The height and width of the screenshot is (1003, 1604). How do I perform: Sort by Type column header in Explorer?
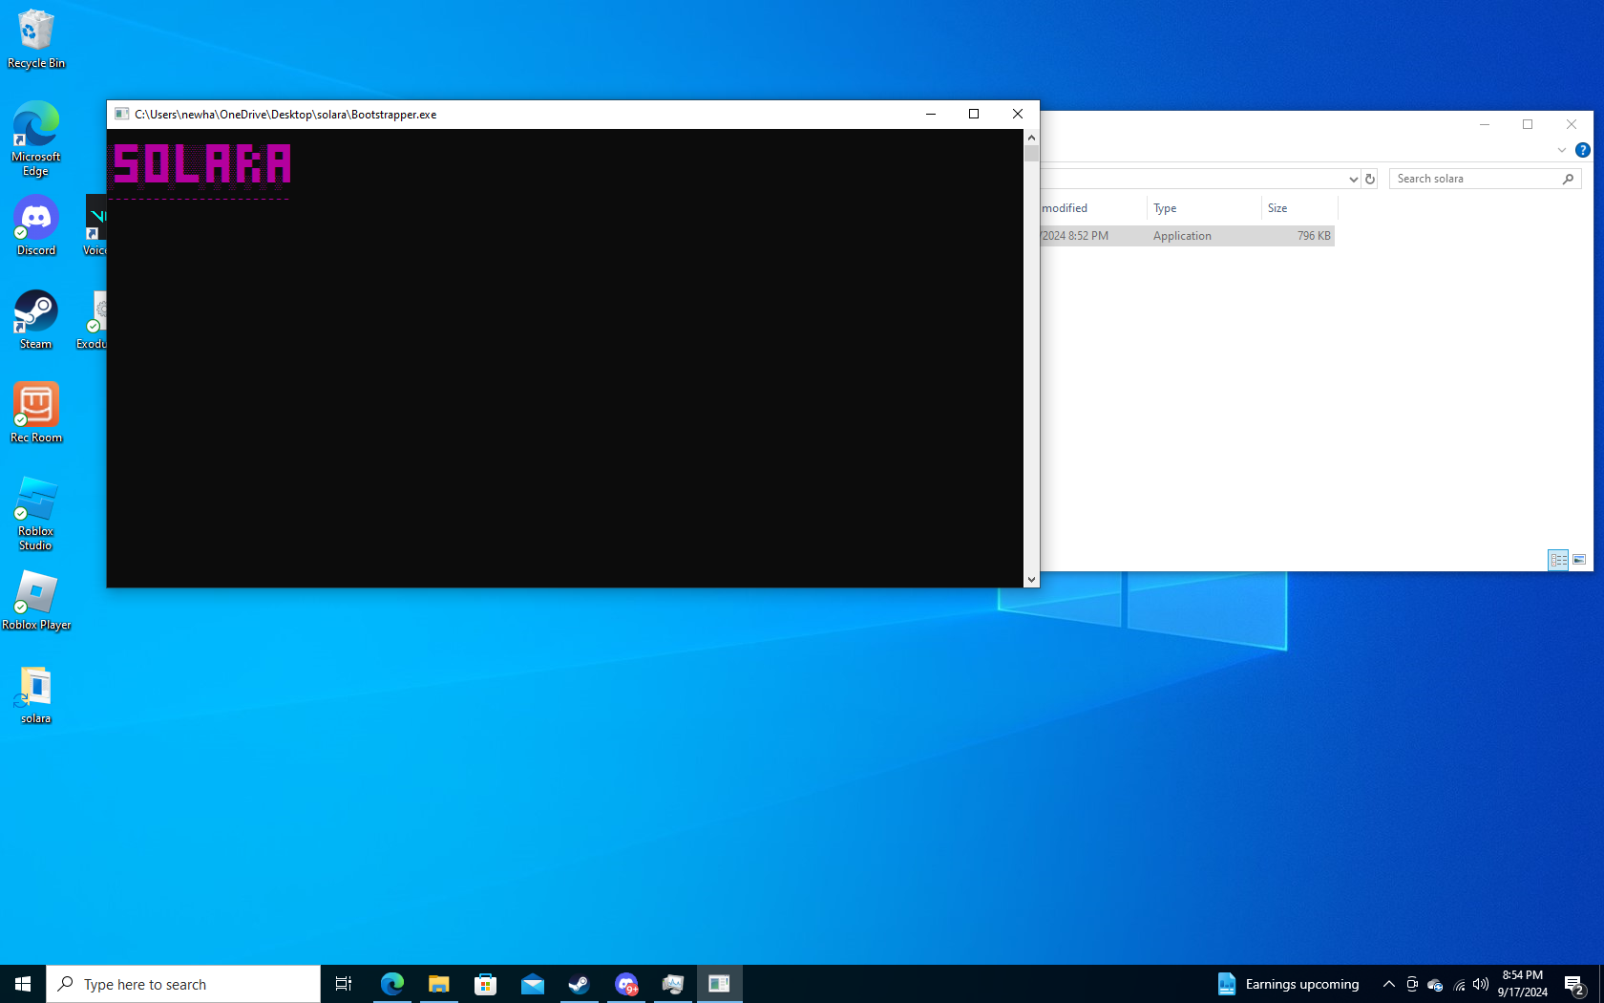(x=1203, y=208)
